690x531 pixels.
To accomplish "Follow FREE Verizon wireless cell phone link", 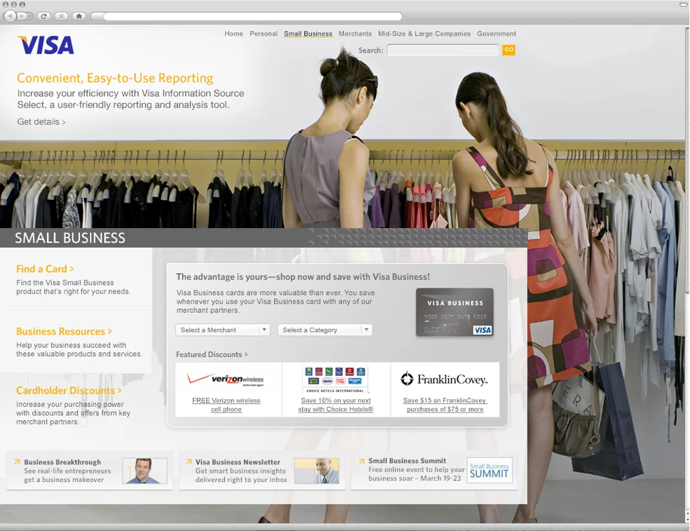I will [226, 405].
